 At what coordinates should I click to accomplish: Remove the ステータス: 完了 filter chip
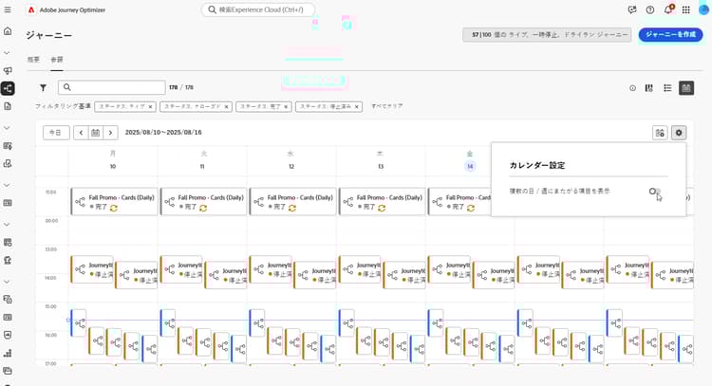pyautogui.click(x=286, y=106)
